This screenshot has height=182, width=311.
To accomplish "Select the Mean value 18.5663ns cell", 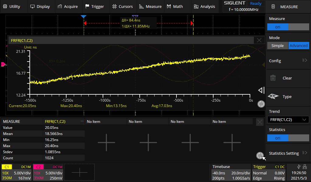I will click(x=64, y=134).
